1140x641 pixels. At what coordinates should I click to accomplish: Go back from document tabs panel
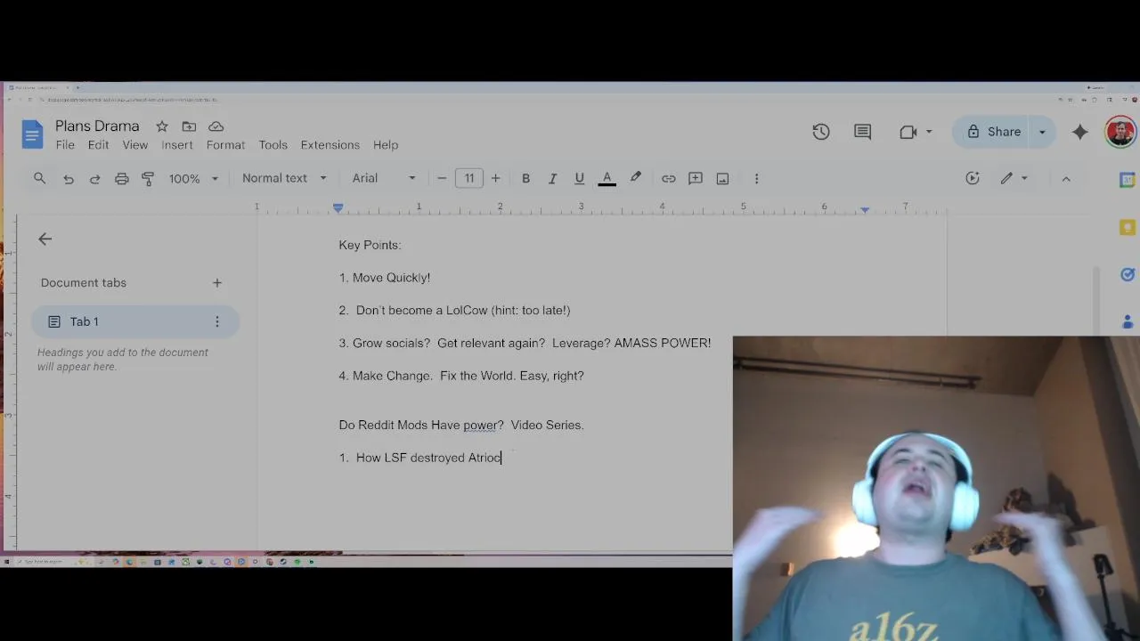click(45, 239)
